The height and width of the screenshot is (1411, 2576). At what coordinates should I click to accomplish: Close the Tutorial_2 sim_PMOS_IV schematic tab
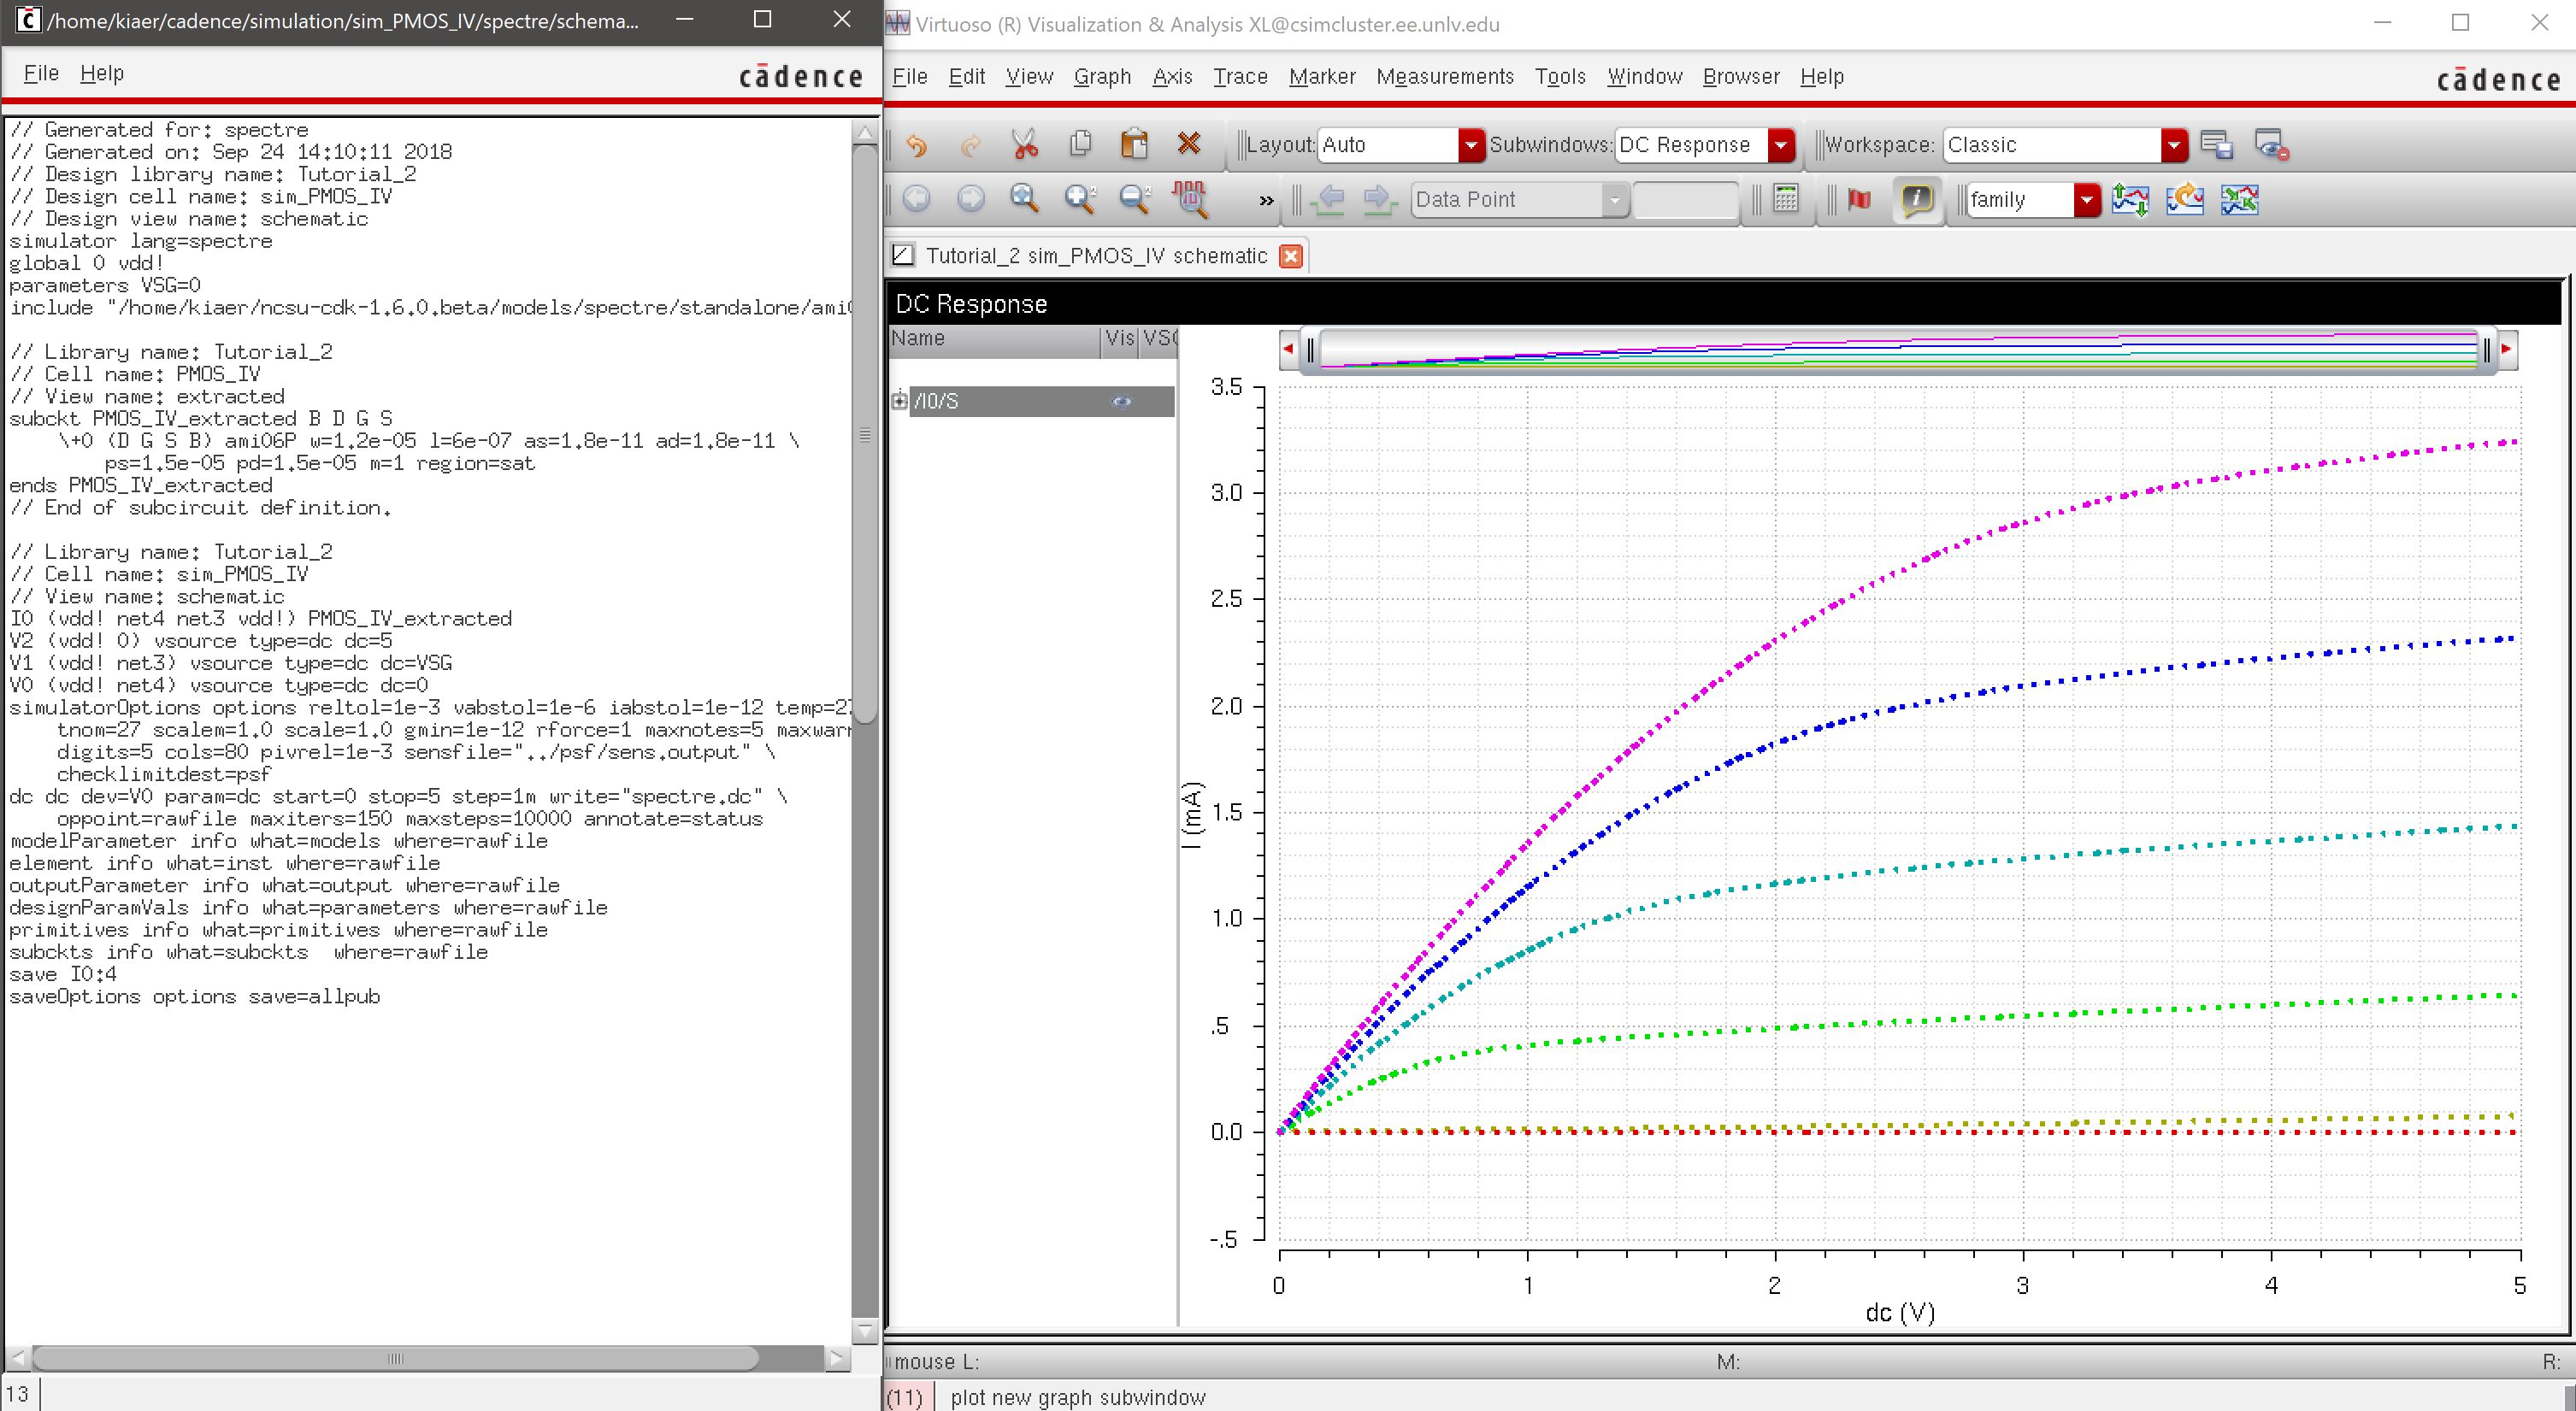(x=1291, y=256)
